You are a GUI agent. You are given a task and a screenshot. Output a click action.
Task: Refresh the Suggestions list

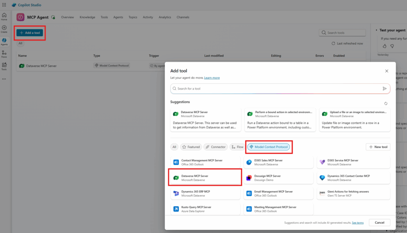[x=386, y=103]
